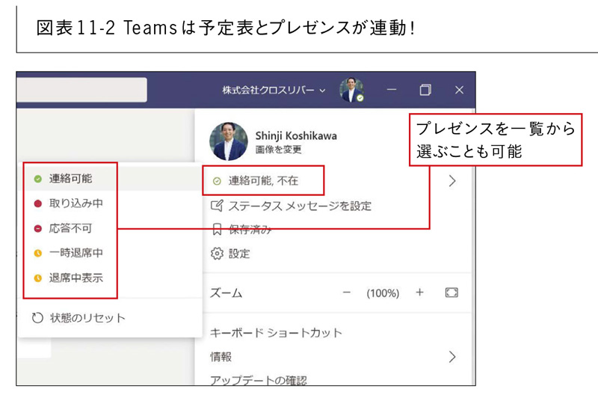
Task: Select the 連絡可能 status option
Action: click(x=110, y=178)
